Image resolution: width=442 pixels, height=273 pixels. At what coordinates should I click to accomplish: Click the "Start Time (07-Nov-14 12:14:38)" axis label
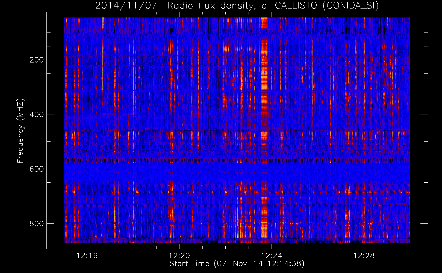tap(237, 264)
